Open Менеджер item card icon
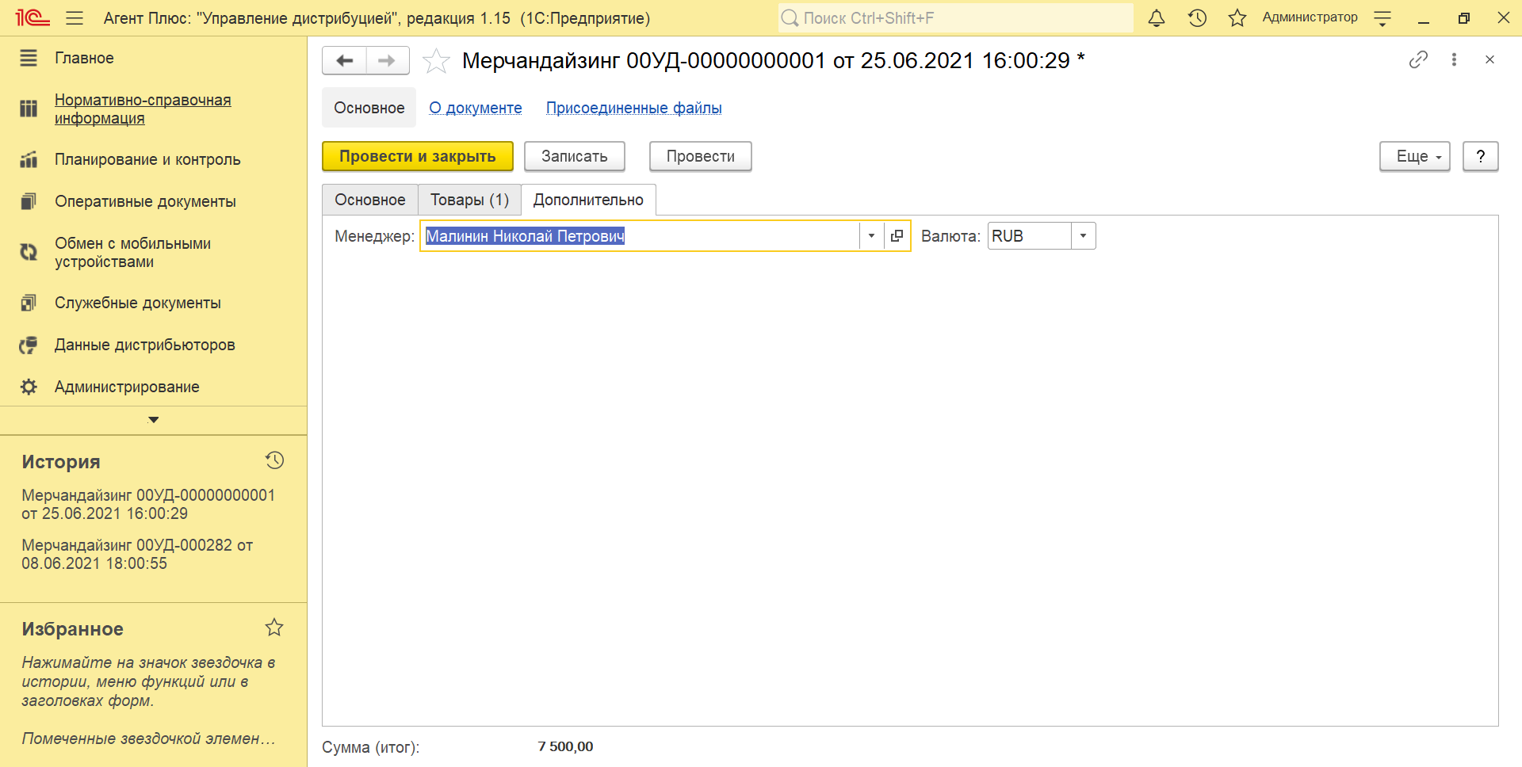 [x=897, y=236]
